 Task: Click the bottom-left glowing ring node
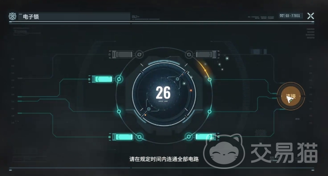coord(139,137)
